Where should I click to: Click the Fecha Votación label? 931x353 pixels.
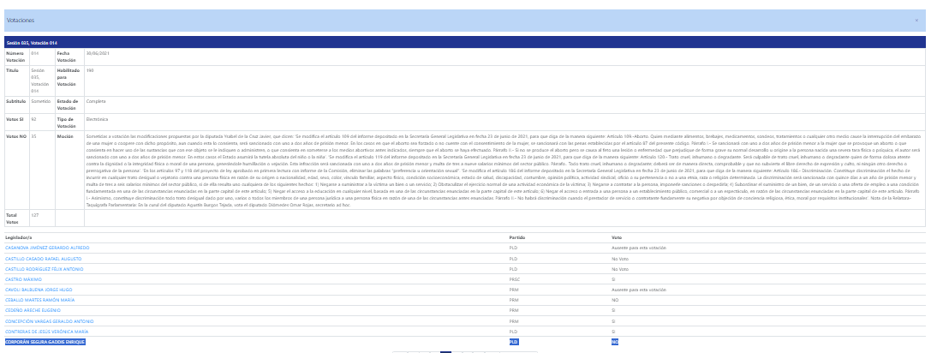pos(67,57)
